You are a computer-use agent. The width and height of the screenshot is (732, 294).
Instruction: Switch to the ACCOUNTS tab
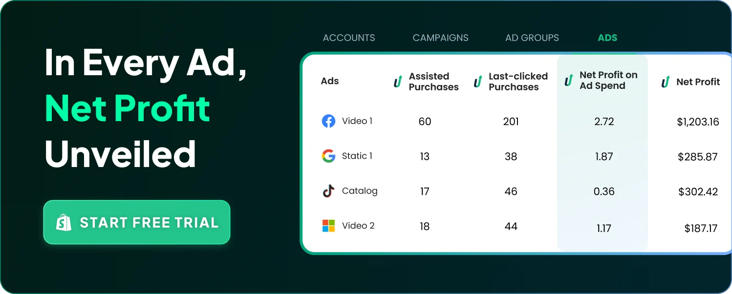(349, 38)
